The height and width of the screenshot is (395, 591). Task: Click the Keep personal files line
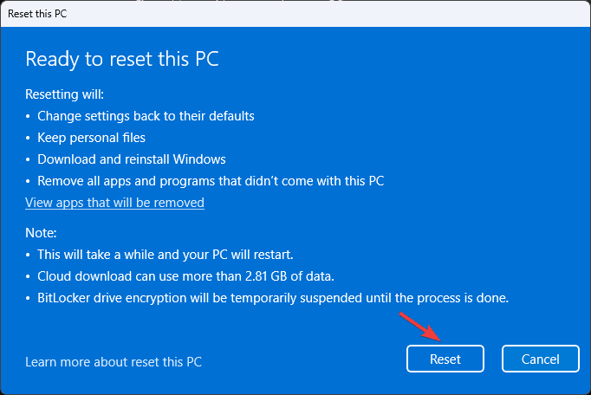[x=91, y=138]
